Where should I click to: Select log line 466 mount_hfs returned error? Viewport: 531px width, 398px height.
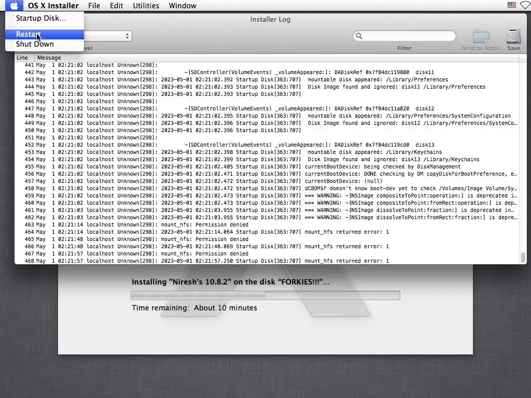(x=267, y=246)
